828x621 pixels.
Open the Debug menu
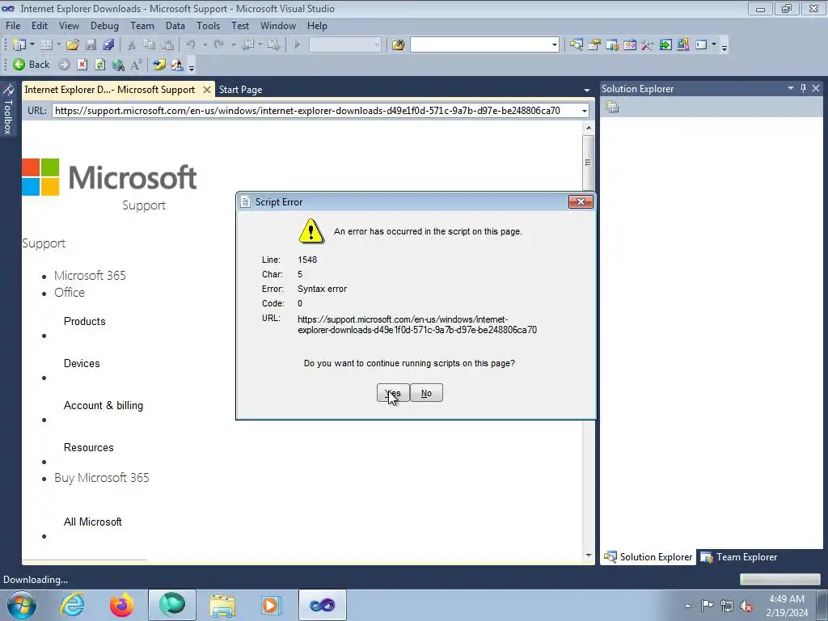pyautogui.click(x=104, y=25)
